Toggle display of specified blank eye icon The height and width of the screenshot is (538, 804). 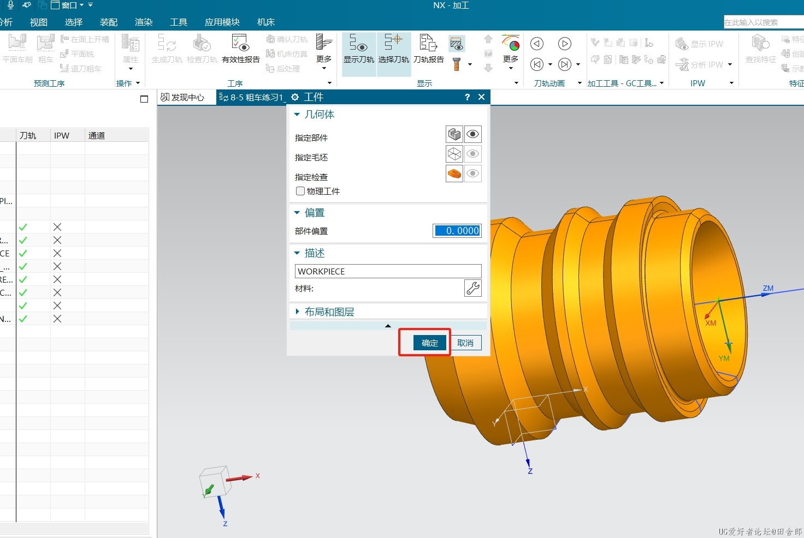[x=473, y=154]
